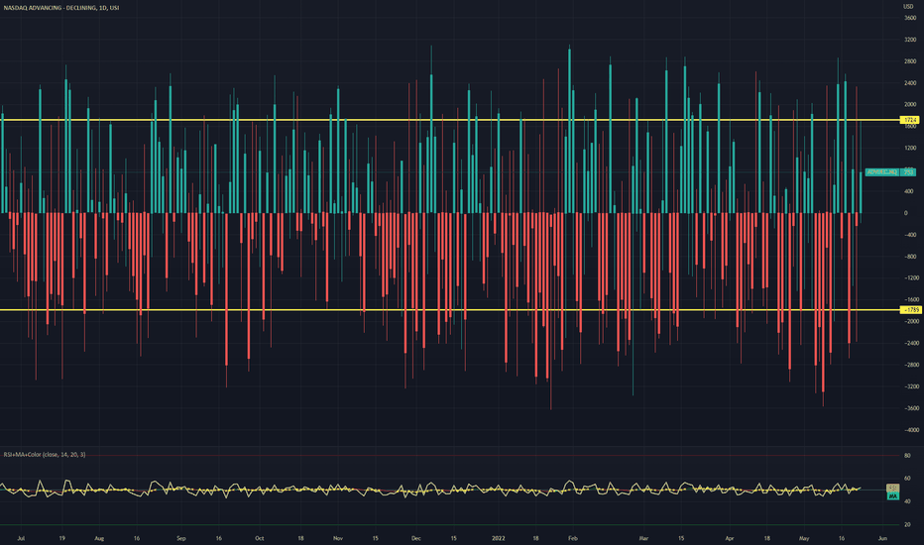Click the yellow -1789 price label
The height and width of the screenshot is (545, 924).
[910, 310]
